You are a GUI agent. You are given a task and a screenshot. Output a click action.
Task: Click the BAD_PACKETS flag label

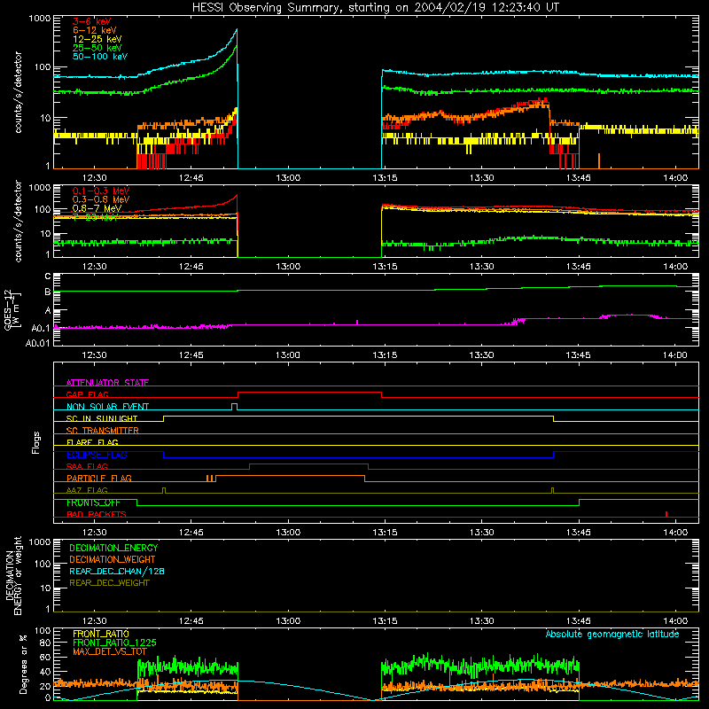pyautogui.click(x=97, y=514)
